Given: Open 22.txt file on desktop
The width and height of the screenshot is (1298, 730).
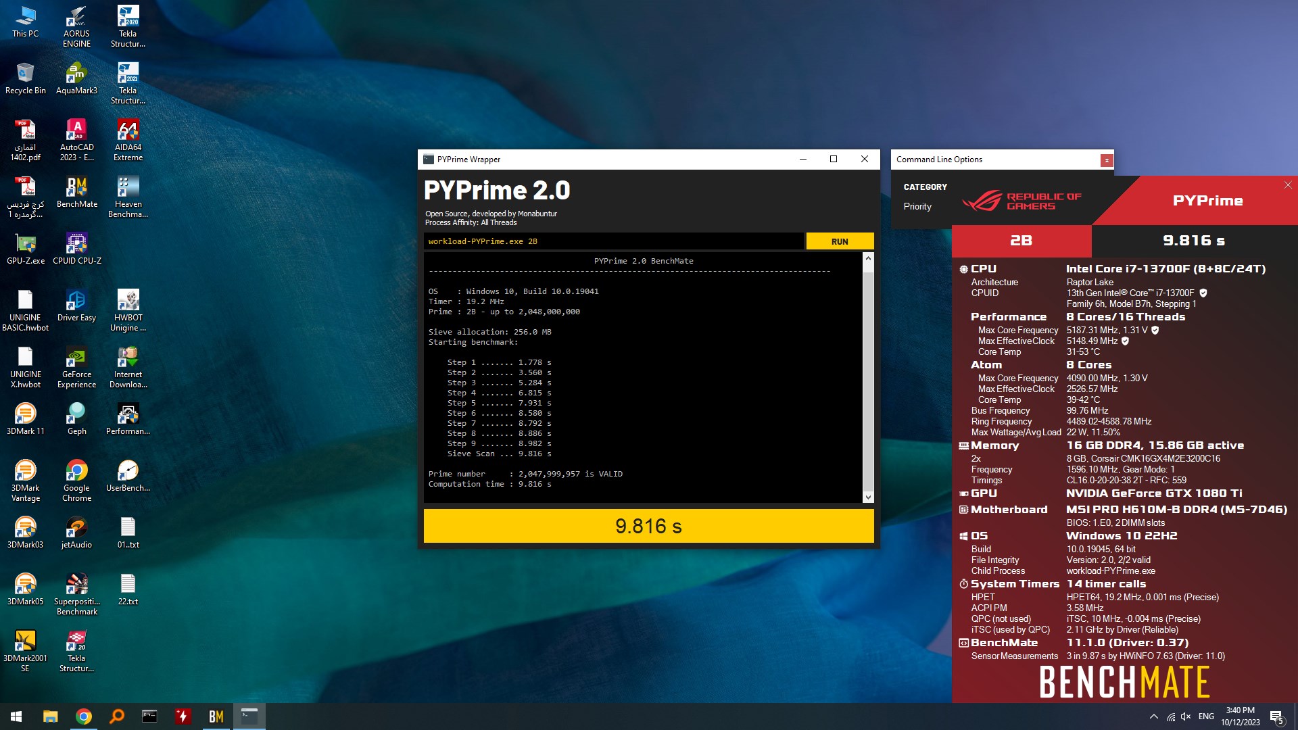Looking at the screenshot, I should pos(128,589).
